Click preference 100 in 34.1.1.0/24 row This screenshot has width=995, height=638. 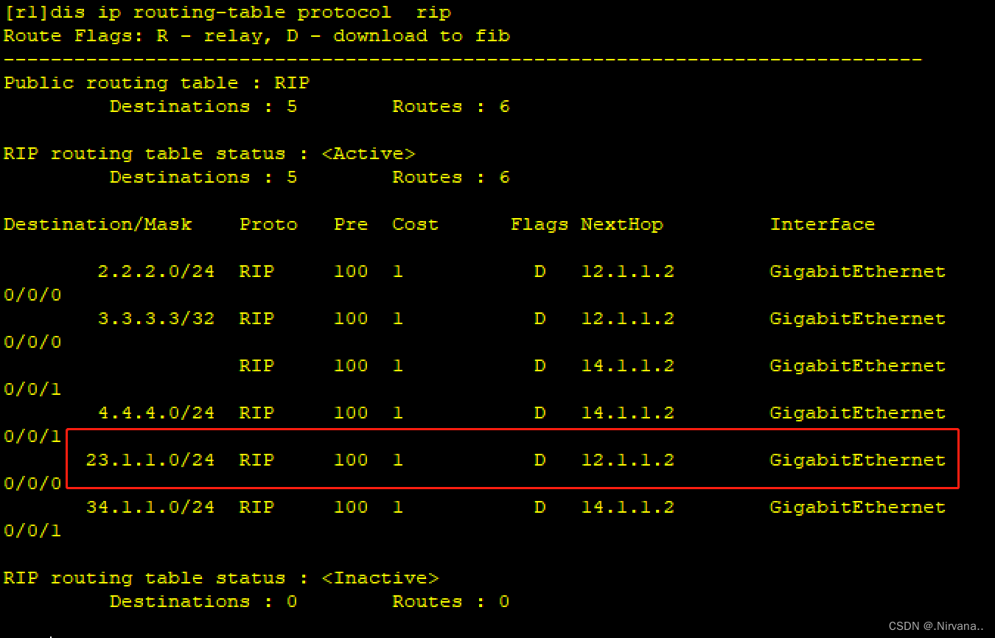[x=351, y=508]
